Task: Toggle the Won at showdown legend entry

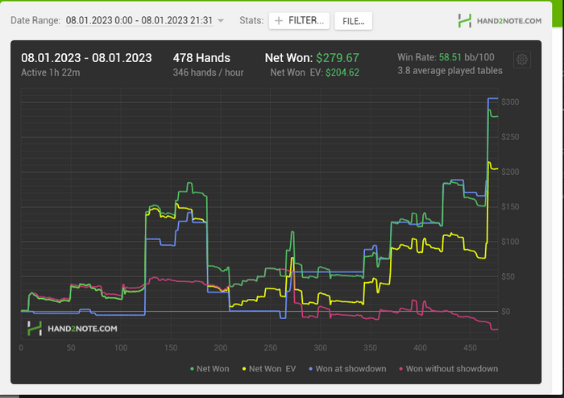Action: [x=347, y=368]
